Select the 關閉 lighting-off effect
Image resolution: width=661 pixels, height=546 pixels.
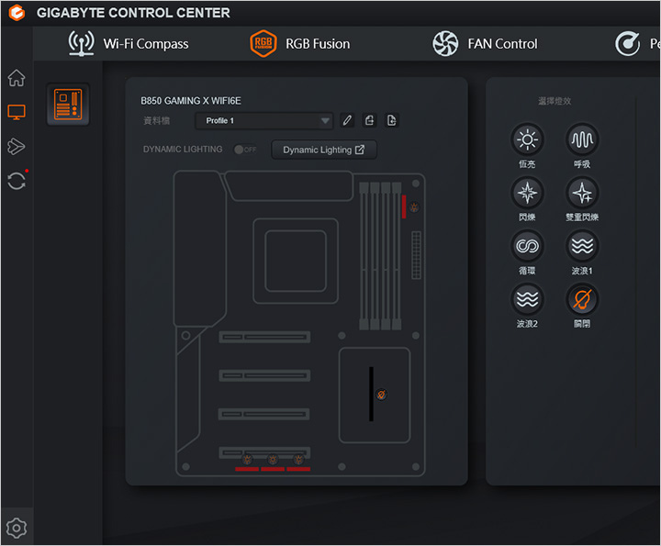582,299
